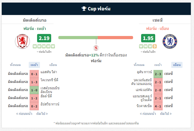Select Chelsea's ทั้งหมด filter tab
Screen dimensions: 194x131
coord(139,65)
